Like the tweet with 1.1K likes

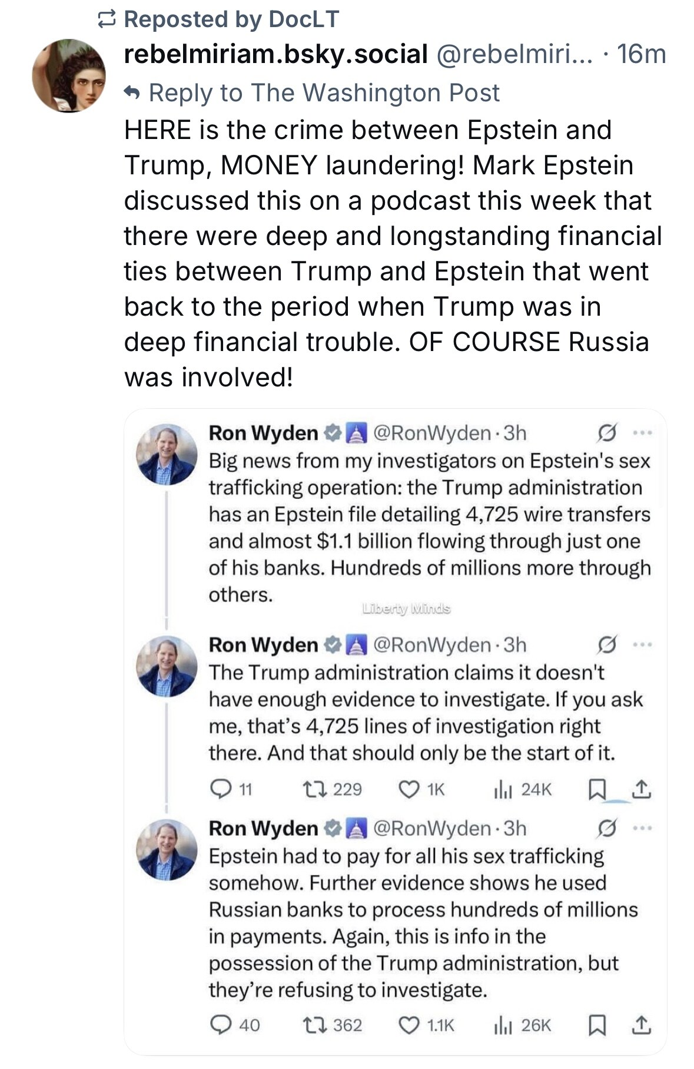pos(409,1025)
